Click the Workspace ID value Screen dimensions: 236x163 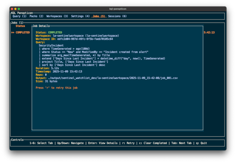click(85, 39)
